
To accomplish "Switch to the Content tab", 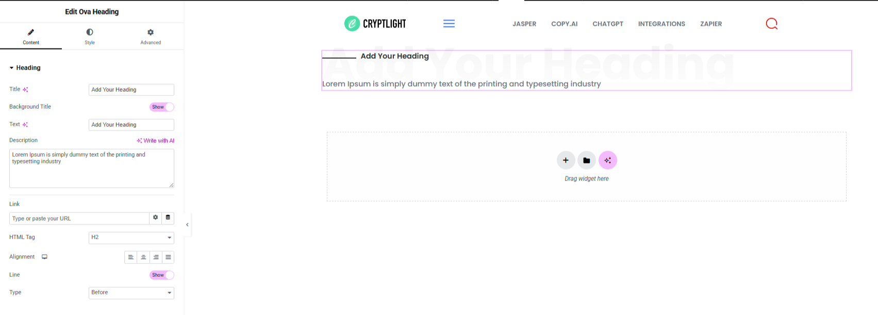I will [31, 37].
